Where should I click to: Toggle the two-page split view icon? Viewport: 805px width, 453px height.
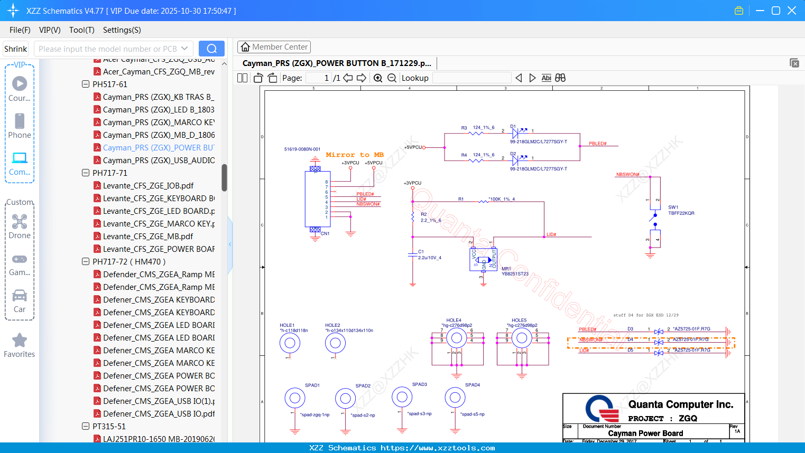[x=243, y=78]
